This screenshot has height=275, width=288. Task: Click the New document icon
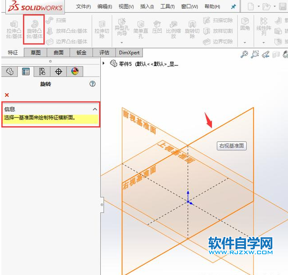pyautogui.click(x=251, y=7)
